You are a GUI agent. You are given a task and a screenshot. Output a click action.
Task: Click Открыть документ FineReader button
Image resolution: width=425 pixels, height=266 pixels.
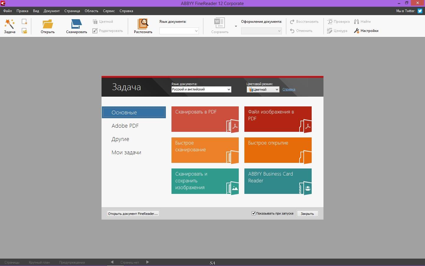coord(133,213)
